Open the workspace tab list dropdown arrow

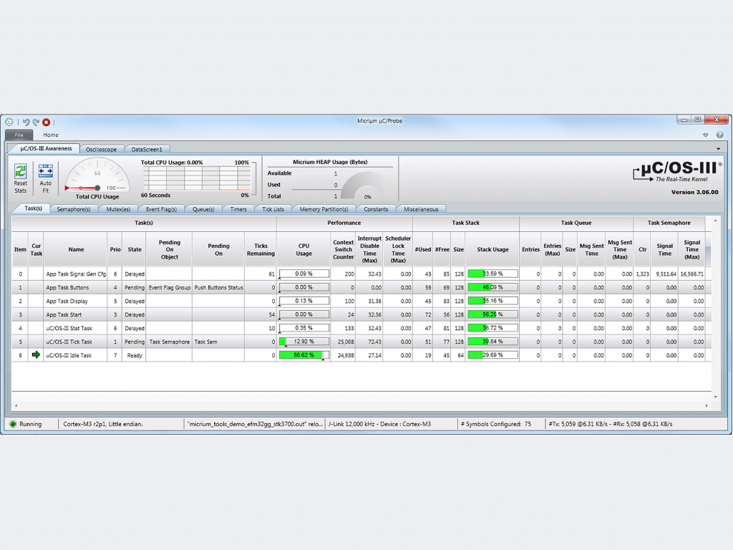tap(719, 149)
